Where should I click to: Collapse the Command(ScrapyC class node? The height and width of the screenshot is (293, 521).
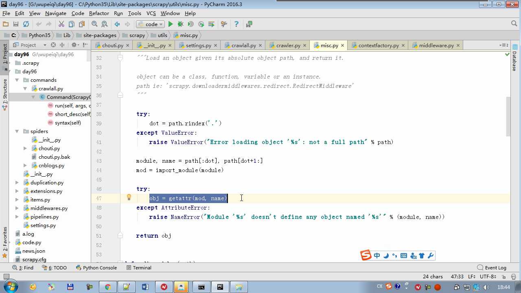coord(33,97)
